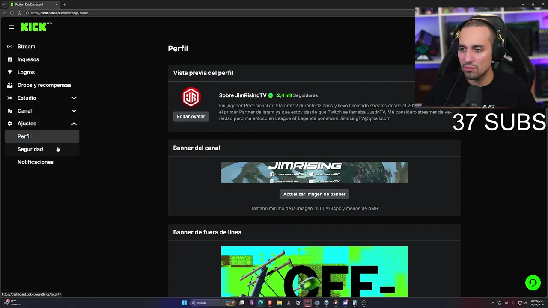Click the offline banner image
This screenshot has width=548, height=308.
pyautogui.click(x=314, y=272)
